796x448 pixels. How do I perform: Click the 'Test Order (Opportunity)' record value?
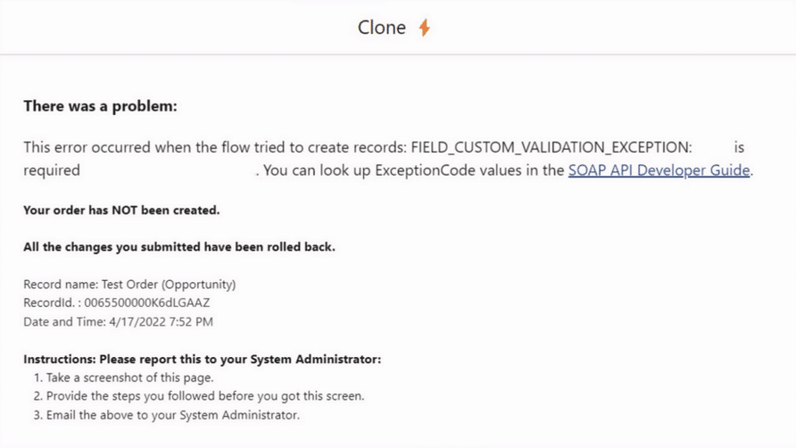click(x=169, y=285)
